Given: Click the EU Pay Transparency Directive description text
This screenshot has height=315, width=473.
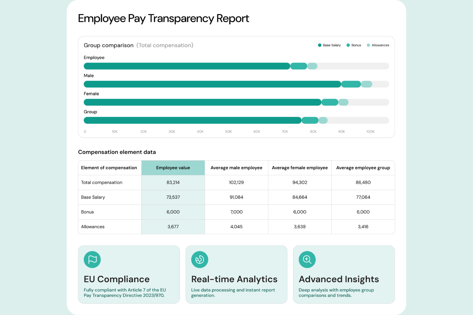Looking at the screenshot, I should tap(125, 293).
